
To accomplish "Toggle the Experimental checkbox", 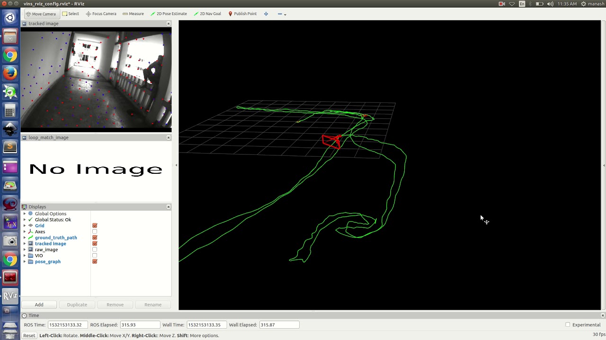I will point(568,325).
